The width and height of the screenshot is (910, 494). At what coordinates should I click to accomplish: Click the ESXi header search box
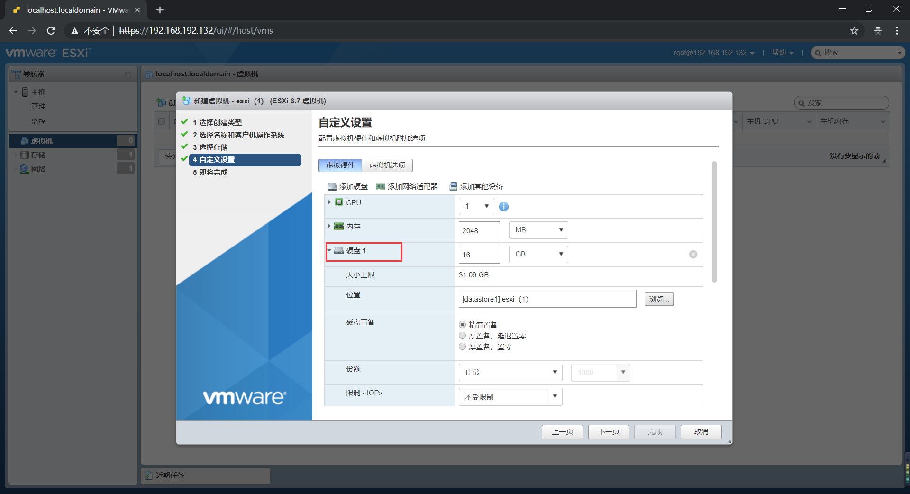[858, 53]
